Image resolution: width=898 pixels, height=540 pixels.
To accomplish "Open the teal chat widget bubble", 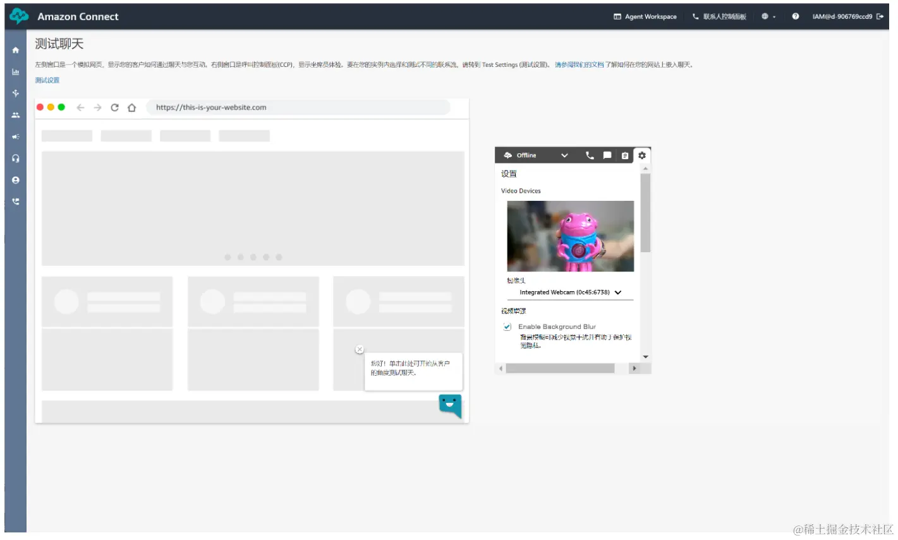I will pyautogui.click(x=451, y=406).
